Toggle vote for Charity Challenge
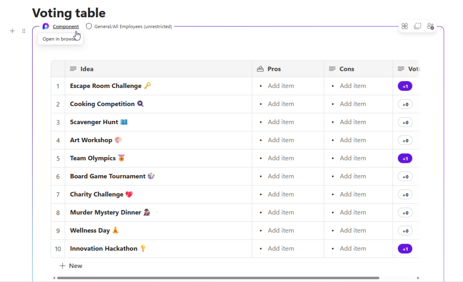The width and height of the screenshot is (463, 282). (405, 195)
